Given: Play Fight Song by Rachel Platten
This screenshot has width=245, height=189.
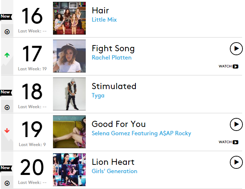Looking at the screenshot, I should point(236,48).
